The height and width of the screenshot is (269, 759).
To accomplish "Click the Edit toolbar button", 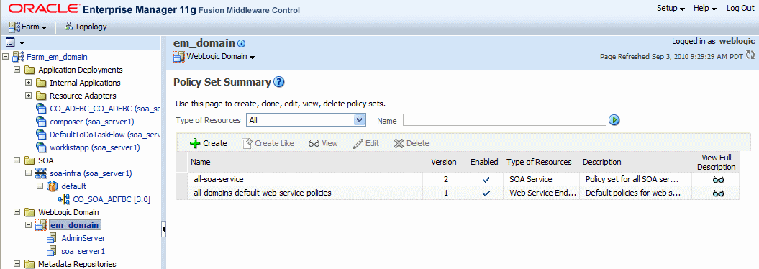I will [x=366, y=143].
